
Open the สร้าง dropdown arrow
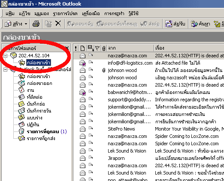tap(26, 24)
